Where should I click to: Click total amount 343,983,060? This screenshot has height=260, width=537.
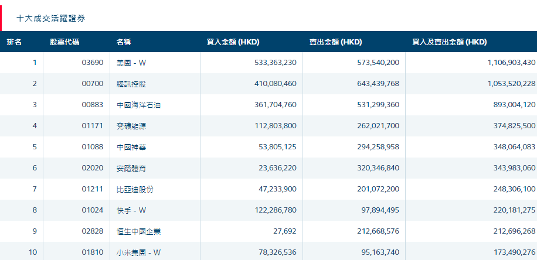tap(514, 168)
